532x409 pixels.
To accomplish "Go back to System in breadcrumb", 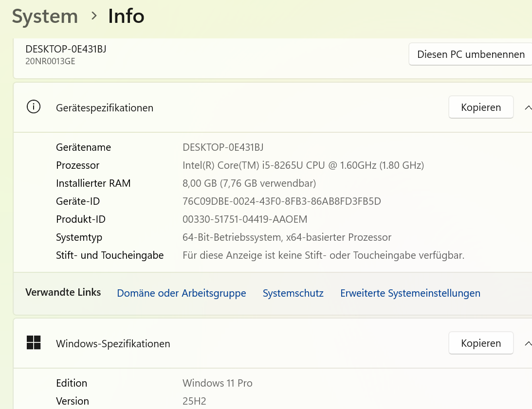I will click(x=45, y=16).
